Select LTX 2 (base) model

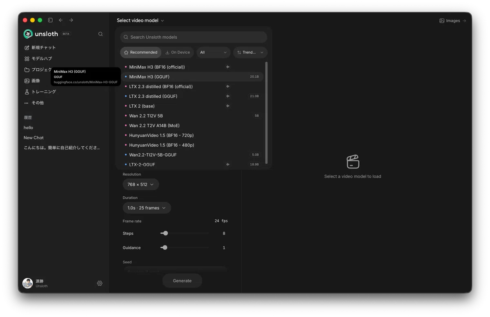193,106
